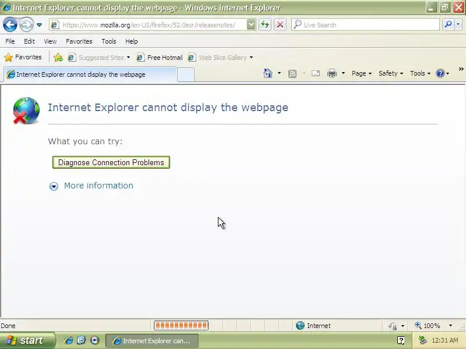Click the globe with red X error icon
This screenshot has width=466, height=349.
[26, 111]
